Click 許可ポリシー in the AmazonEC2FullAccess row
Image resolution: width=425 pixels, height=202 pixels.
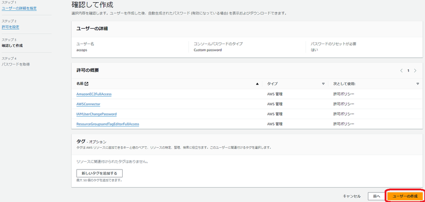(x=344, y=94)
